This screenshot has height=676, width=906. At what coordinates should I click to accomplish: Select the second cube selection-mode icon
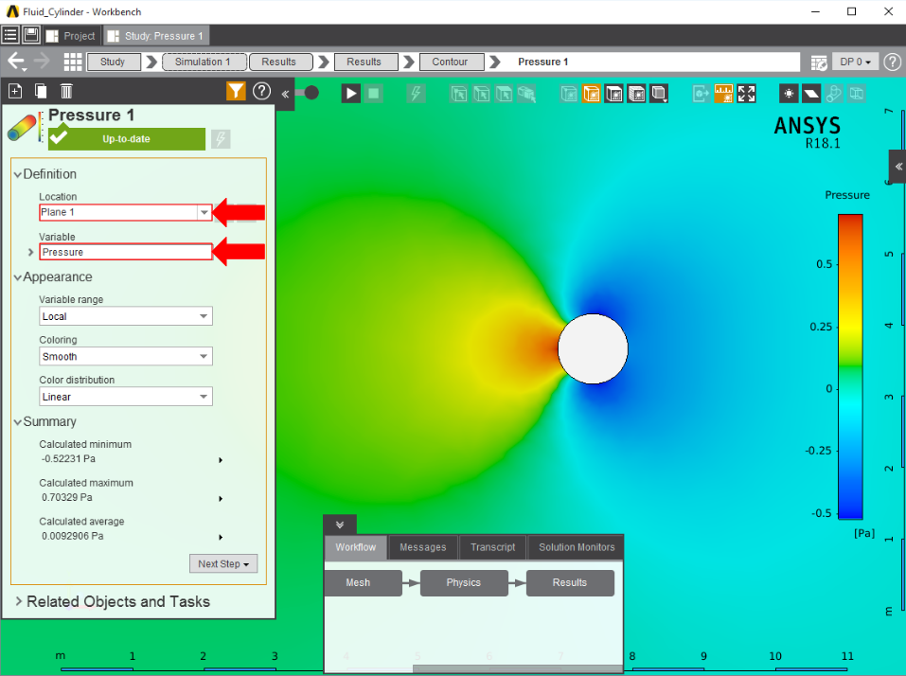[x=481, y=94]
